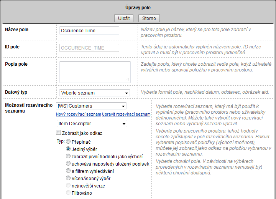The height and width of the screenshot is (199, 276).
Task: Click the Filtrováno radio button
Action: [68, 193]
